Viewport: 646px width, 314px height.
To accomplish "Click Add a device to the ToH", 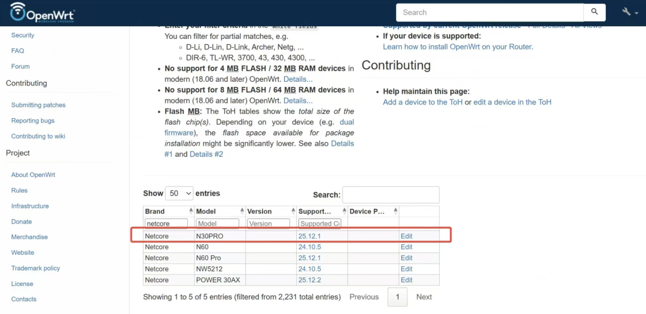I will [423, 102].
